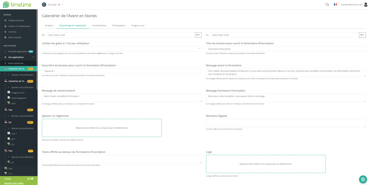370x185 pixels.
Task: Open the Participations tab
Action: point(119,25)
